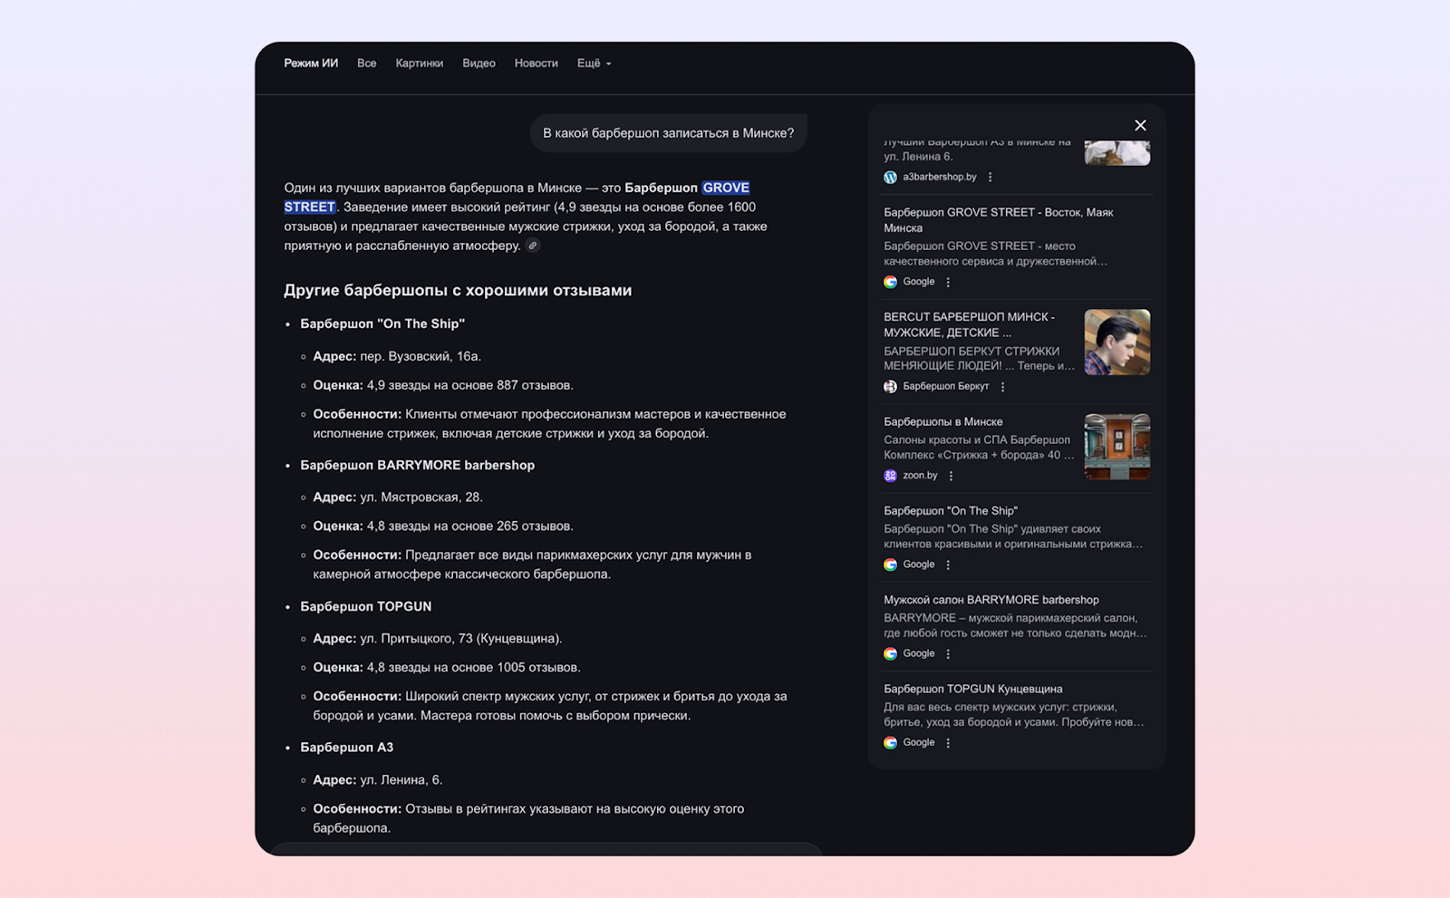The width and height of the screenshot is (1450, 898).
Task: Click list heading Барбершоп "On The Ship" in the answer
Action: (x=382, y=323)
